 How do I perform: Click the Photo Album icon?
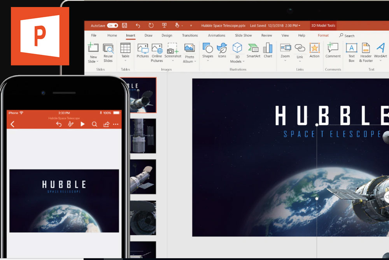189,48
